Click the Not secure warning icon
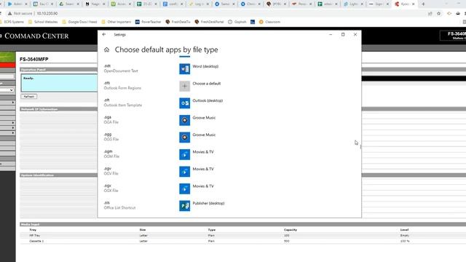Screen dimensions: 466x262 point(9,13)
